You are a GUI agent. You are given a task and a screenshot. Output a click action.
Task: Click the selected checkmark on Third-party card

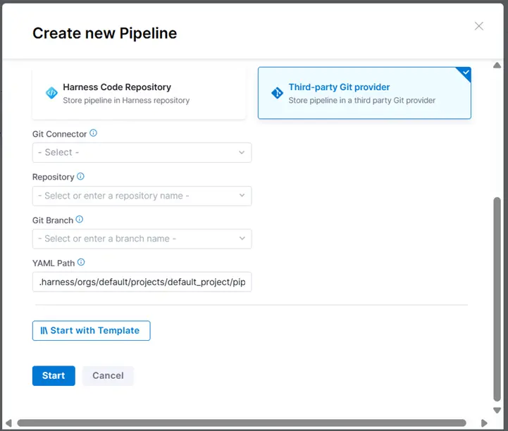pyautogui.click(x=464, y=73)
